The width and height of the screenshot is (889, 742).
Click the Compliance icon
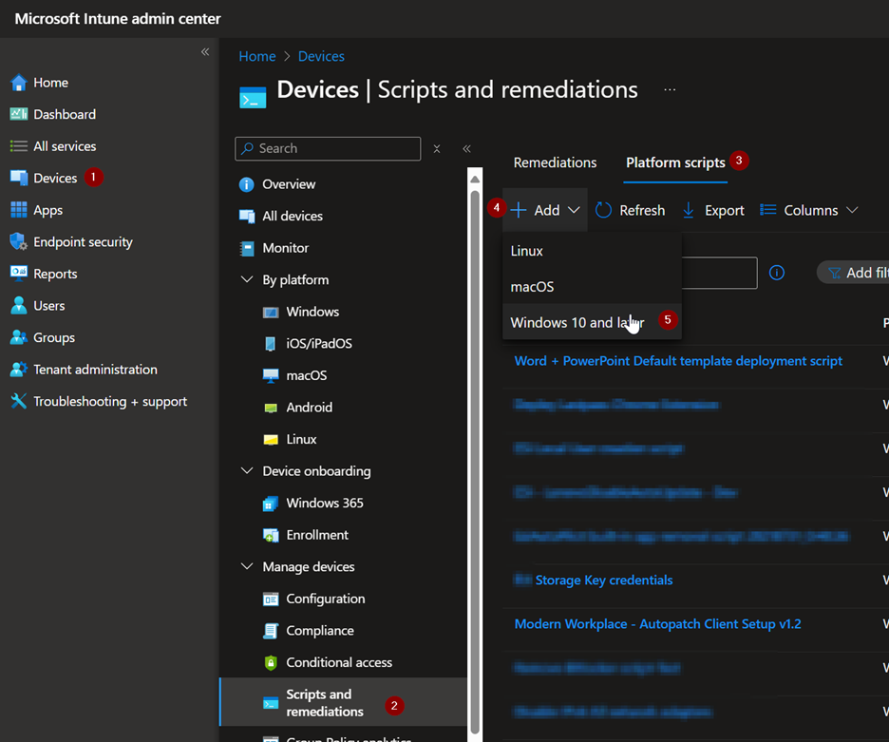[271, 631]
